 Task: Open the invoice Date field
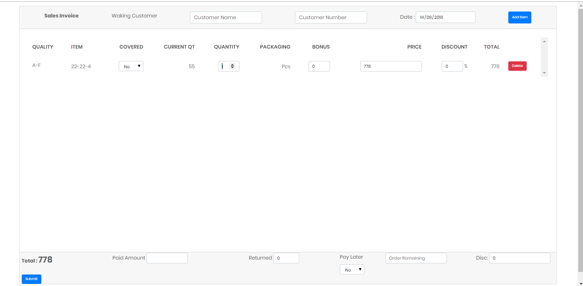pos(446,17)
